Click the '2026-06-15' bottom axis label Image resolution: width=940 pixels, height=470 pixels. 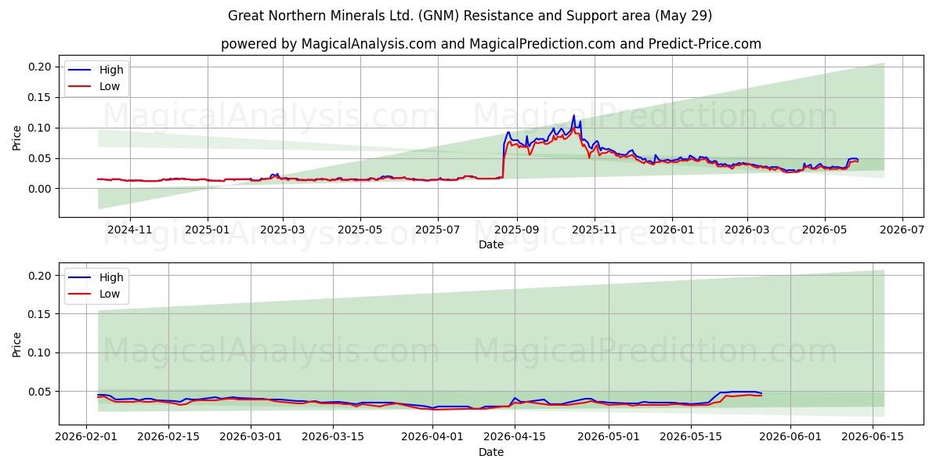point(873,437)
